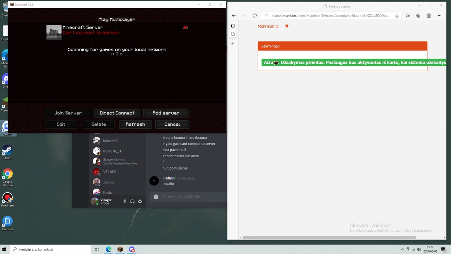Click Discord message input field
Image resolution: width=451 pixels, height=254 pixels.
click(x=194, y=197)
